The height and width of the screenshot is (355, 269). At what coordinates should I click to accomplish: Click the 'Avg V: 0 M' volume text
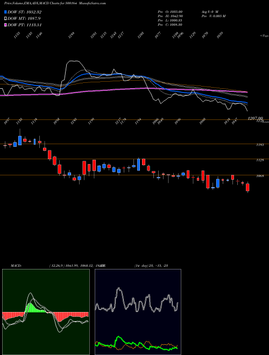click(x=210, y=11)
